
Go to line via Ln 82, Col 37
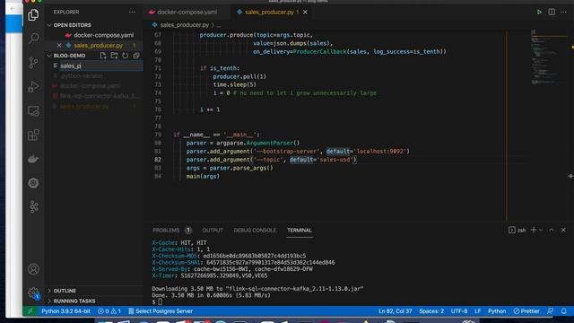395,311
